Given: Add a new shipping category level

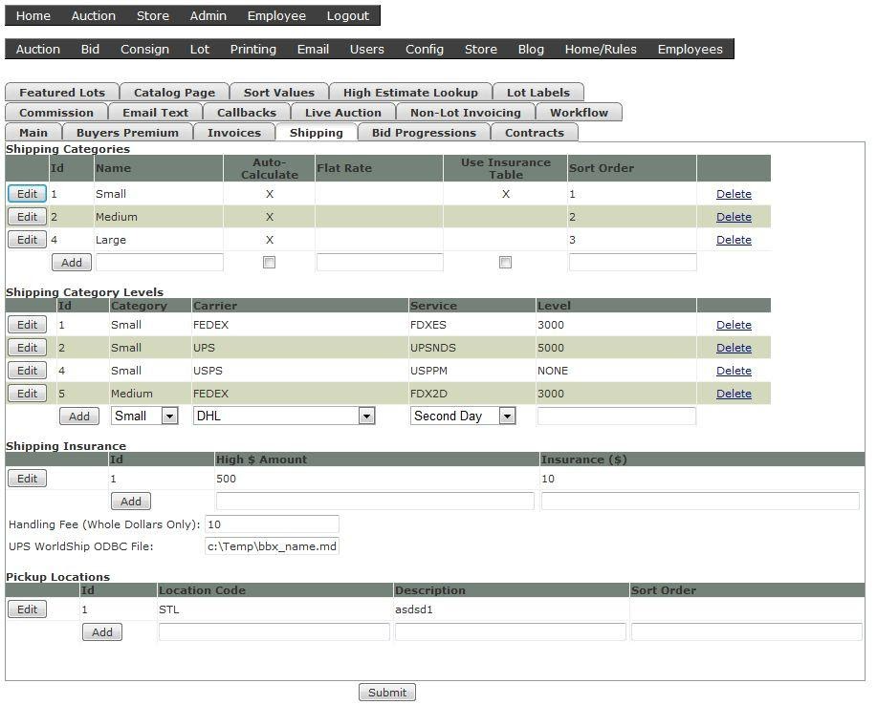Looking at the screenshot, I should [79, 416].
